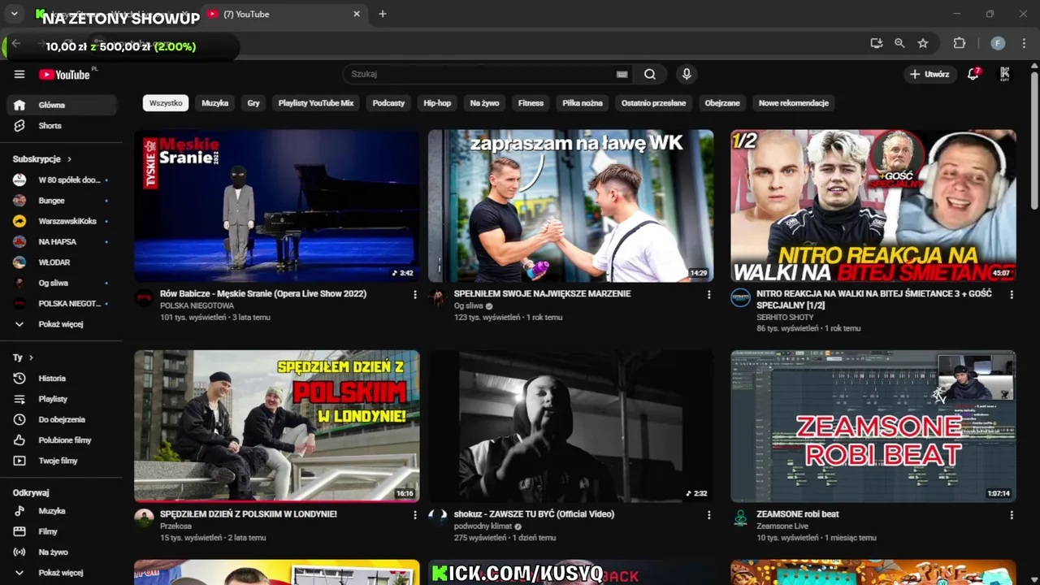1040x585 pixels.
Task: Open the NA HAPSA channel subscription
Action: click(x=63, y=241)
